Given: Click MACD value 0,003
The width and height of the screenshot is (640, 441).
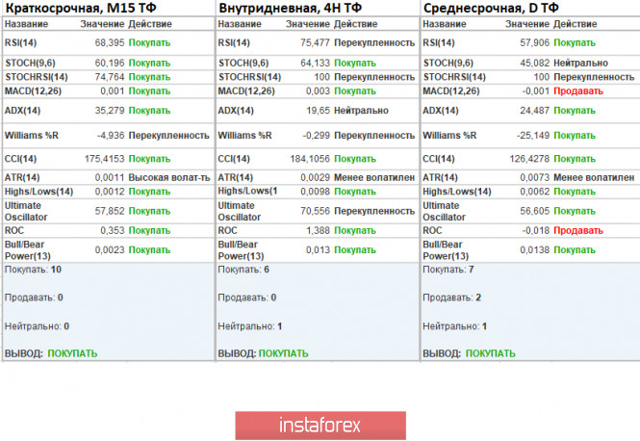Looking at the screenshot, I should click(318, 91).
